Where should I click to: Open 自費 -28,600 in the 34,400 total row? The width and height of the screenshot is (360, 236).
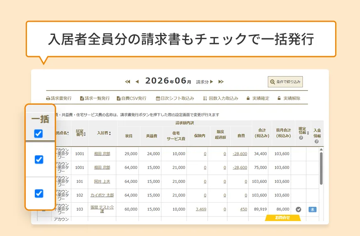240,154
